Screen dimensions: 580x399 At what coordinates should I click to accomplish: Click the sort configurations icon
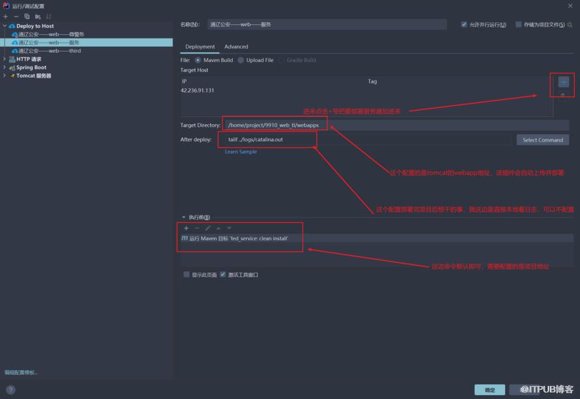[48, 17]
